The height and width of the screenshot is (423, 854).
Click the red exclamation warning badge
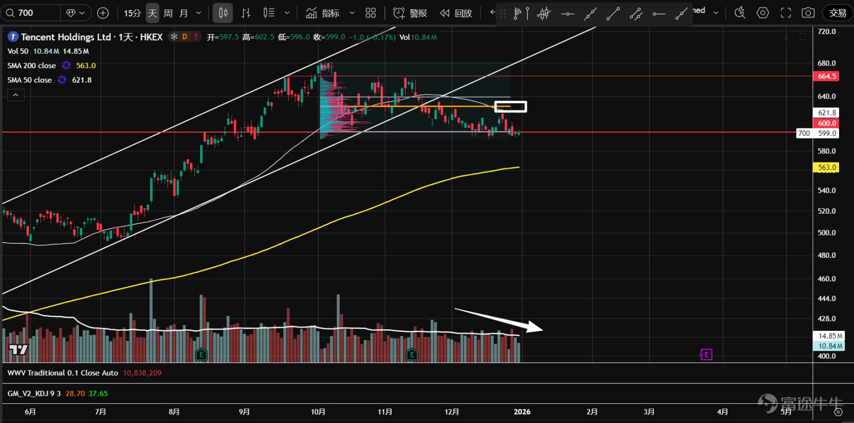196,37
